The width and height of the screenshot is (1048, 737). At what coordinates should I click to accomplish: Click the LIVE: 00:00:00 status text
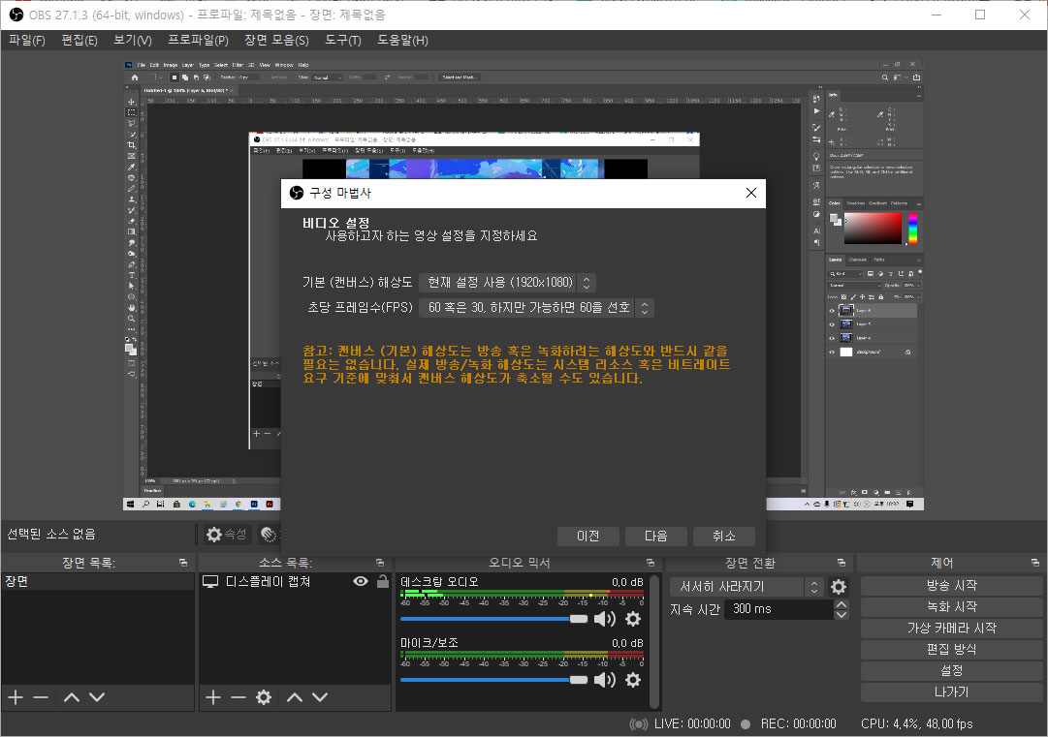(692, 723)
